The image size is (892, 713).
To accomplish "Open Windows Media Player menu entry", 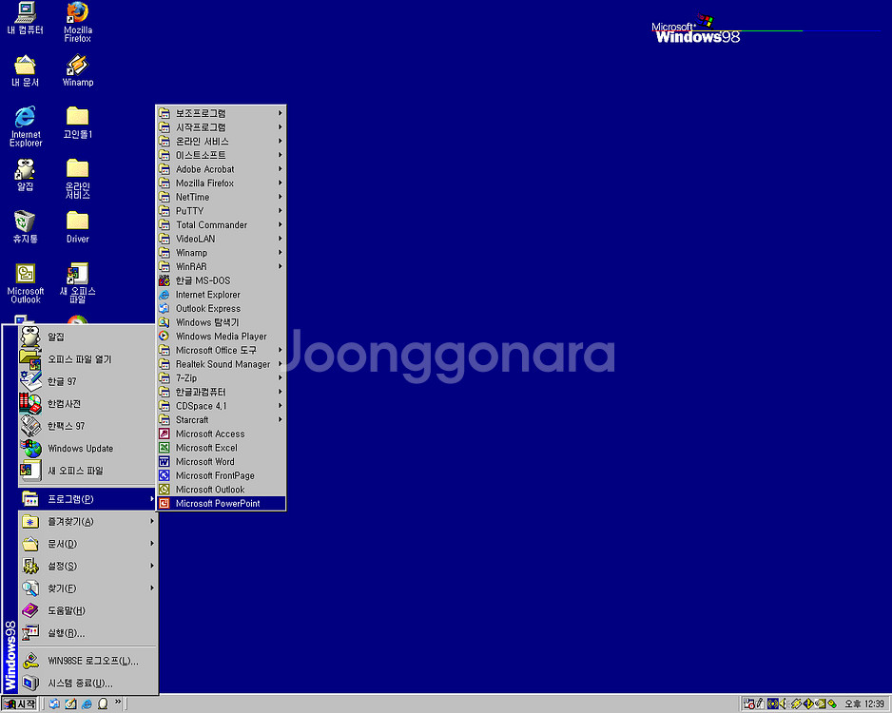I will pyautogui.click(x=222, y=336).
